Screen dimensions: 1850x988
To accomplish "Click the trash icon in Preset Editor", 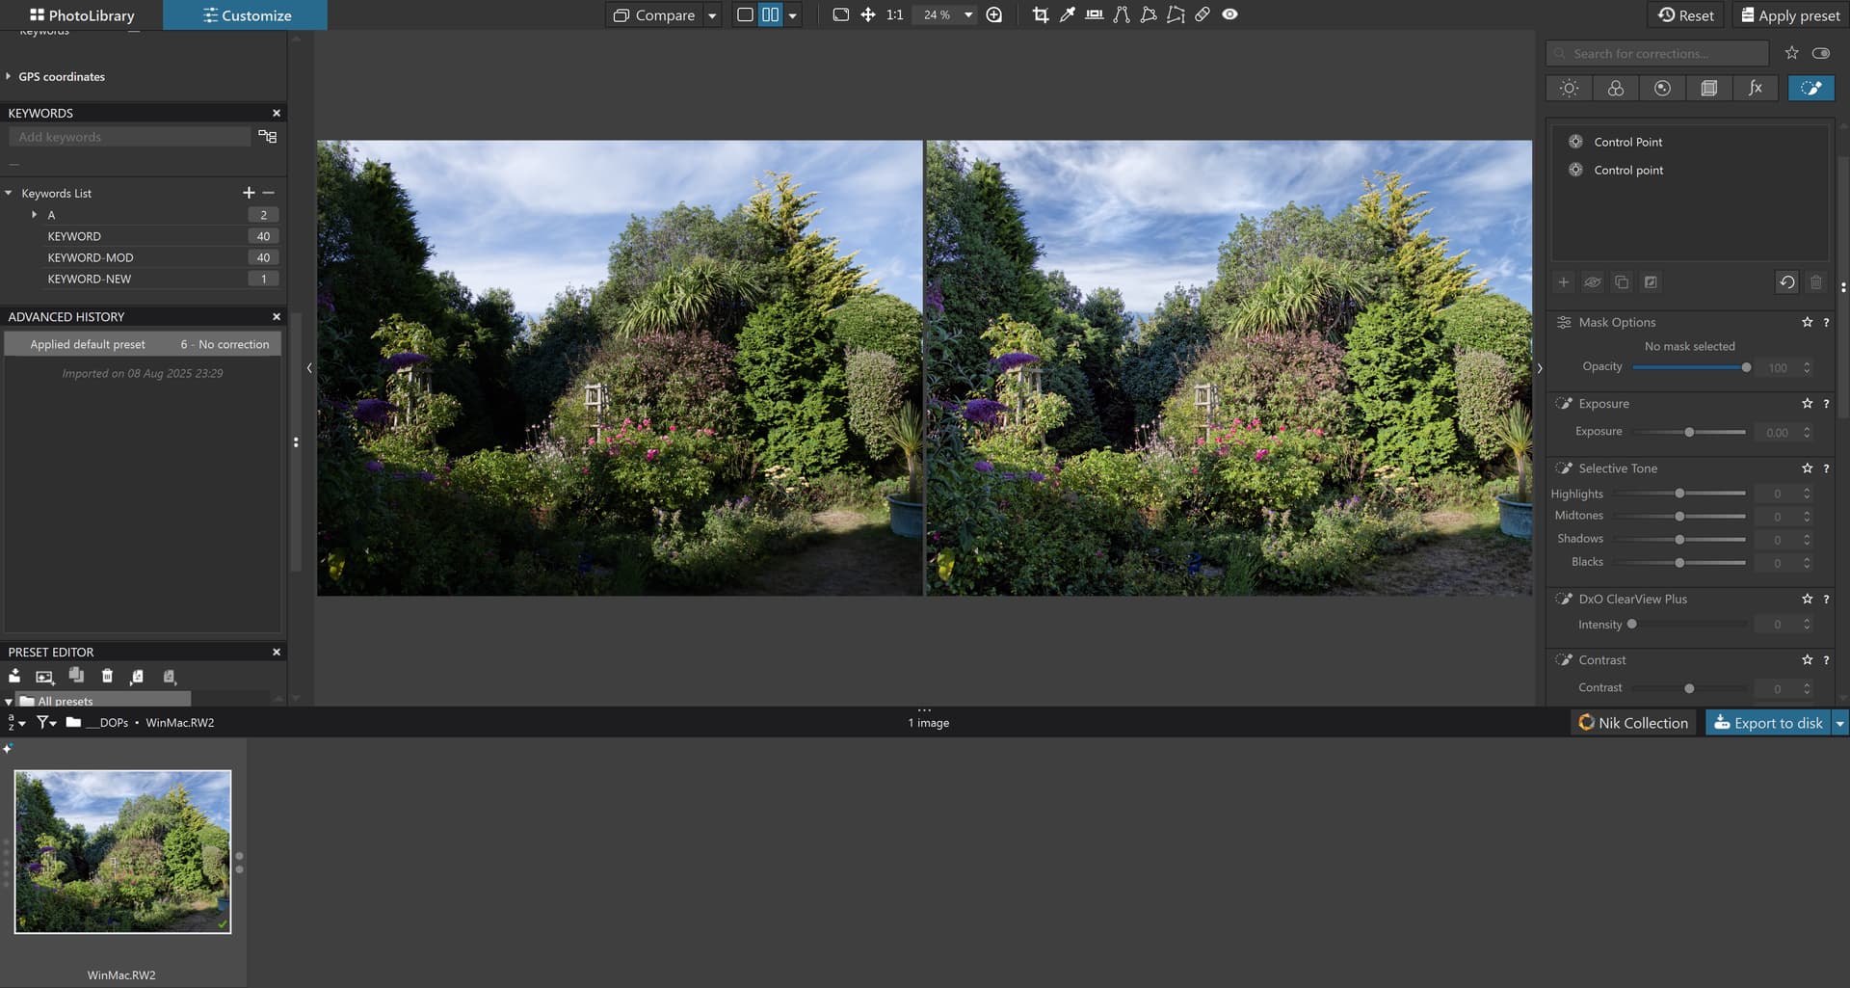I will point(107,677).
